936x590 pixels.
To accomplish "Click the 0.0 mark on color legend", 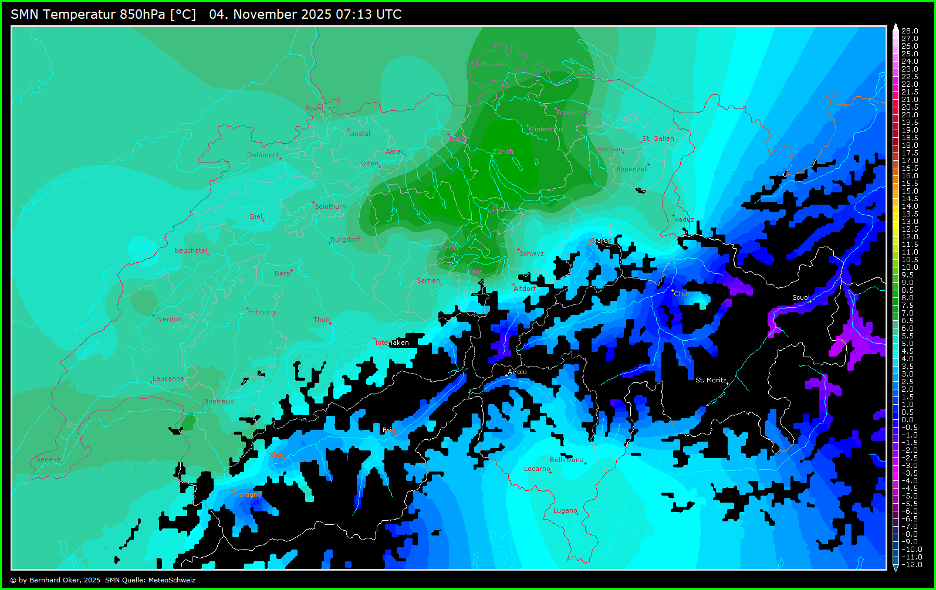I will (907, 420).
